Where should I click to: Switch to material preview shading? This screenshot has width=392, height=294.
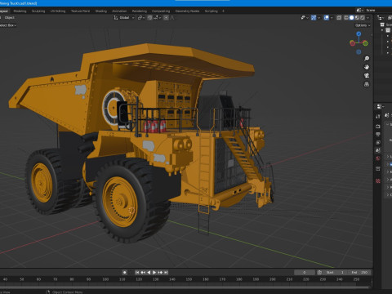tap(357, 18)
